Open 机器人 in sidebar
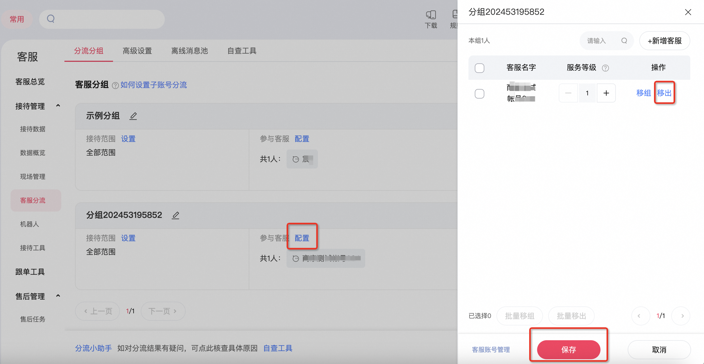704x364 pixels. coord(30,224)
